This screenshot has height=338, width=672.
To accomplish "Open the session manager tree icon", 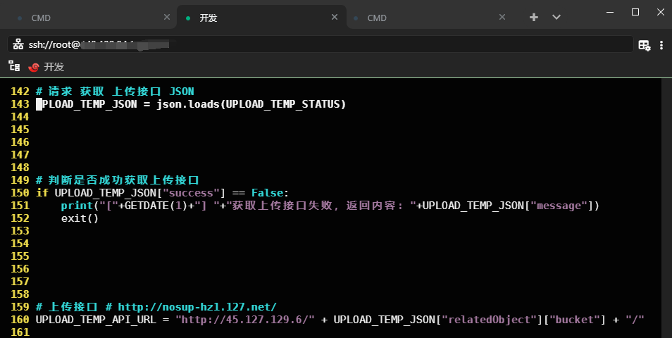I will [13, 66].
